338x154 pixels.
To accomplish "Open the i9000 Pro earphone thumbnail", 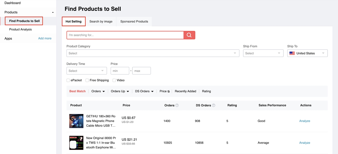I will 76,143.
